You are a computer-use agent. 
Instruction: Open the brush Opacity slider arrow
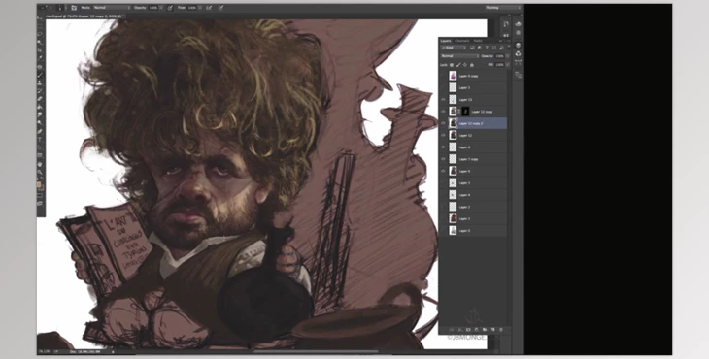click(160, 8)
